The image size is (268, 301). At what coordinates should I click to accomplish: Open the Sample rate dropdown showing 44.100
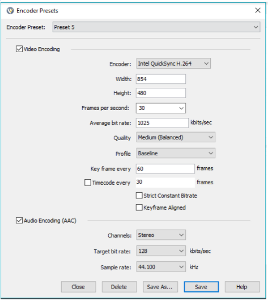point(161,267)
